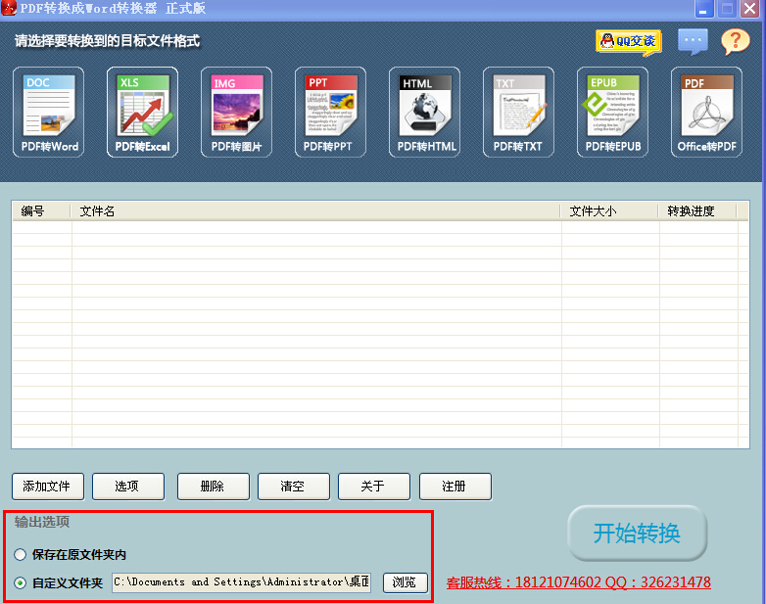The width and height of the screenshot is (766, 604).
Task: Click the 添加文件 button
Action: tap(47, 487)
